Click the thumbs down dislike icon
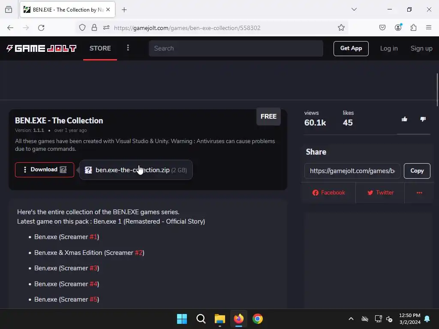The width and height of the screenshot is (439, 329). pos(423,119)
